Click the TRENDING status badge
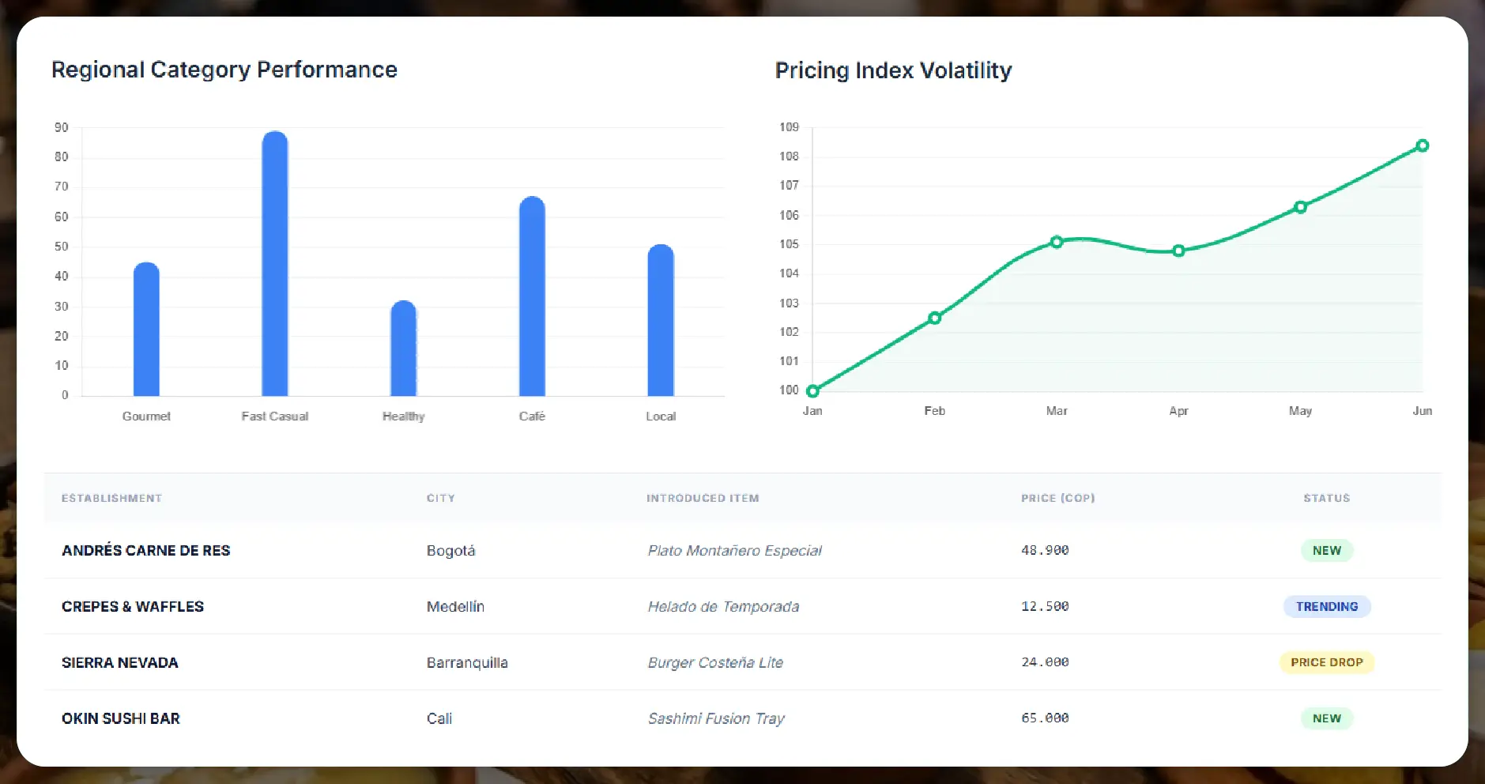 (1326, 606)
